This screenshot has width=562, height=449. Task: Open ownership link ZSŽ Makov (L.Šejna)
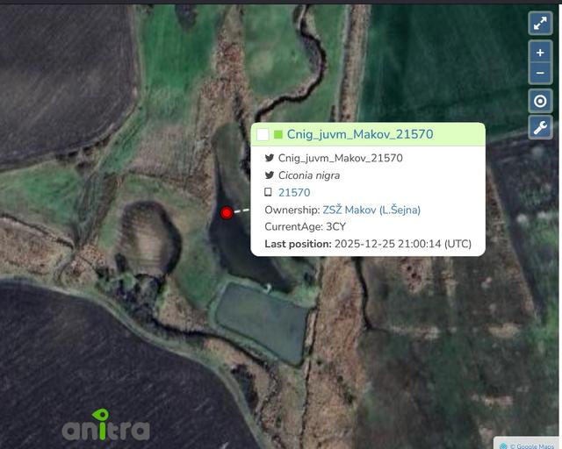371,210
